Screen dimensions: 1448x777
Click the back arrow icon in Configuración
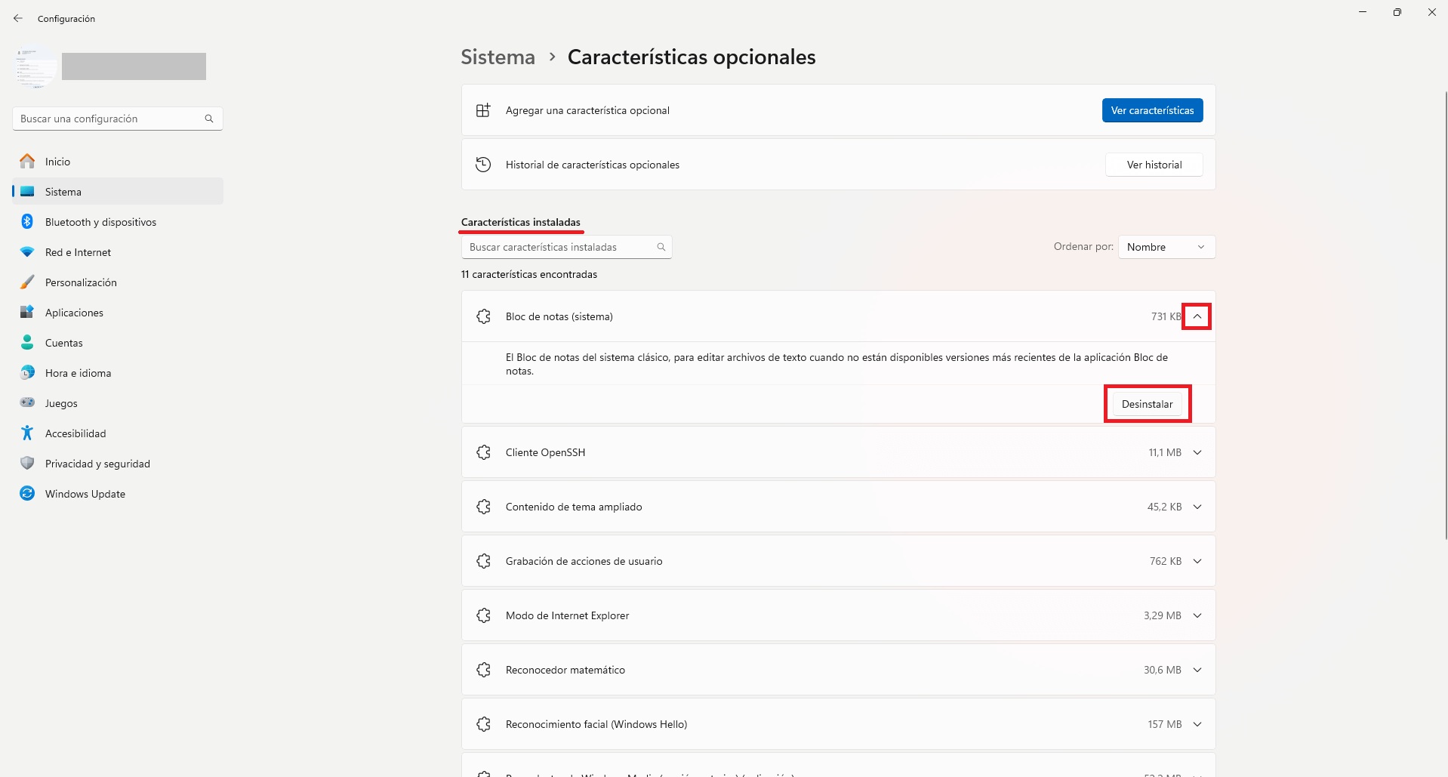(x=18, y=18)
